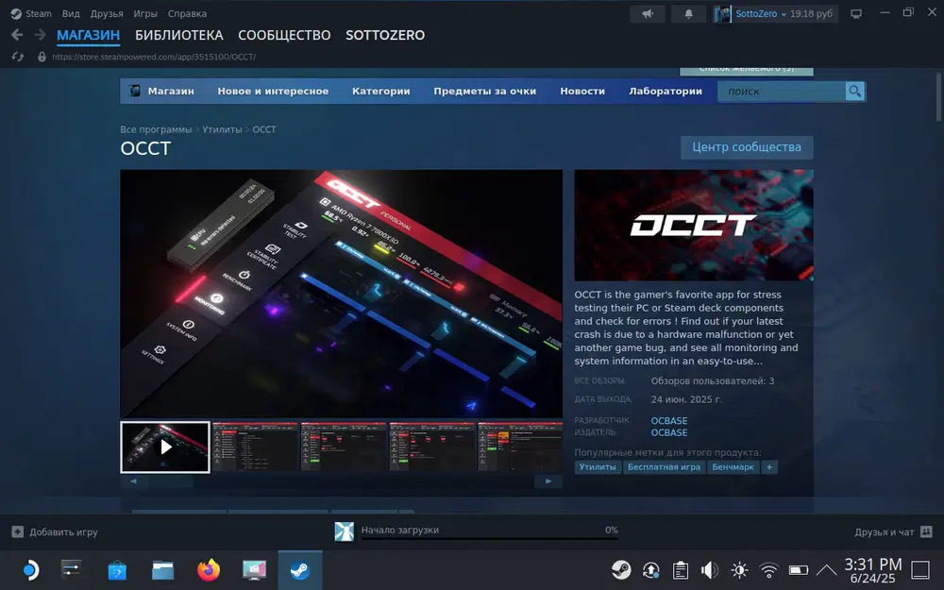Open the Категории nav item
The width and height of the screenshot is (944, 590).
381,92
